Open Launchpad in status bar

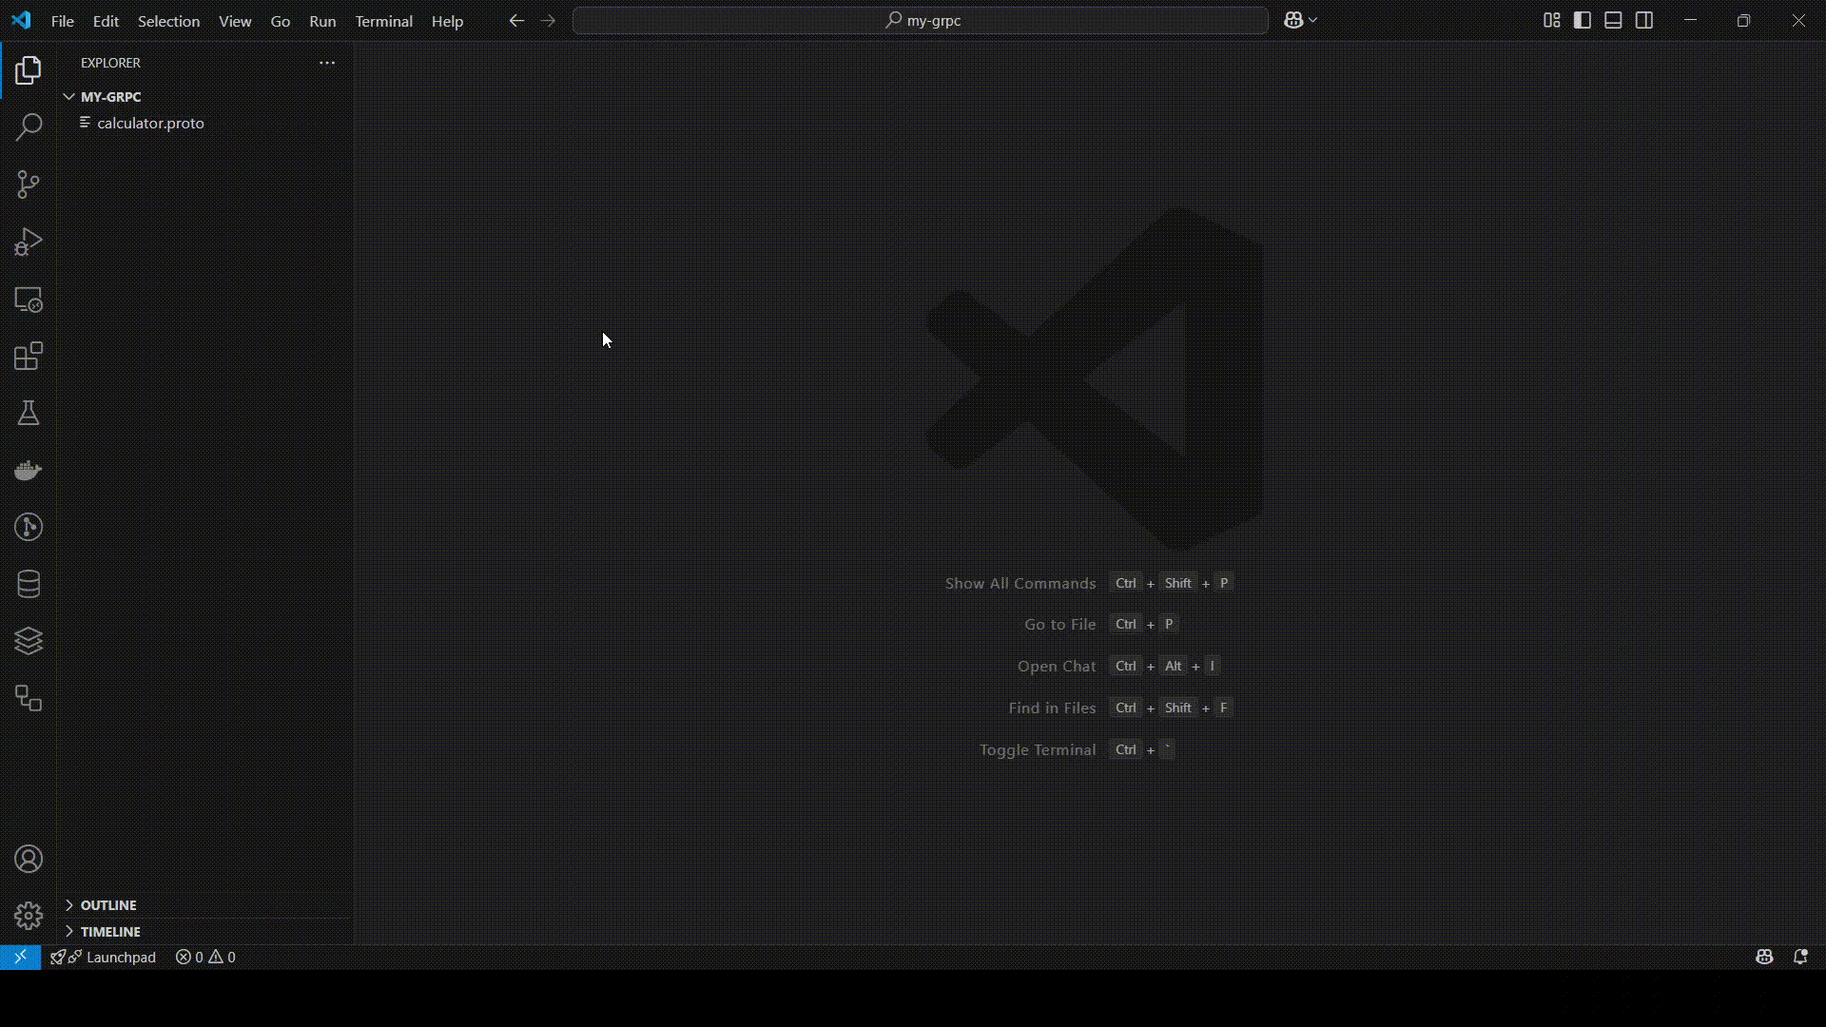tap(103, 958)
